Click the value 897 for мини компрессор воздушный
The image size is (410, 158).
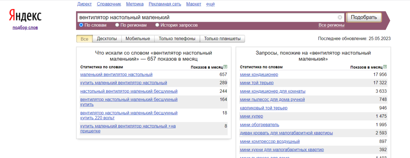383,141
